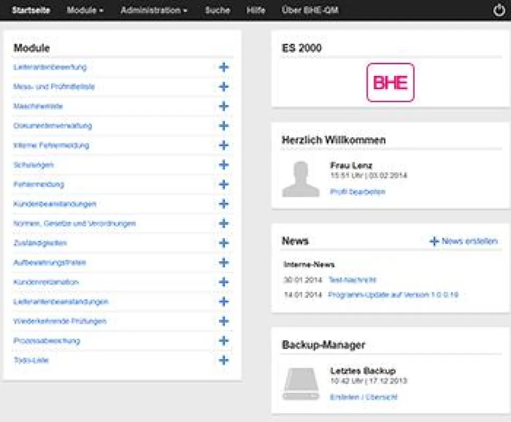Open the Fehlermeldung module link

click(x=38, y=185)
